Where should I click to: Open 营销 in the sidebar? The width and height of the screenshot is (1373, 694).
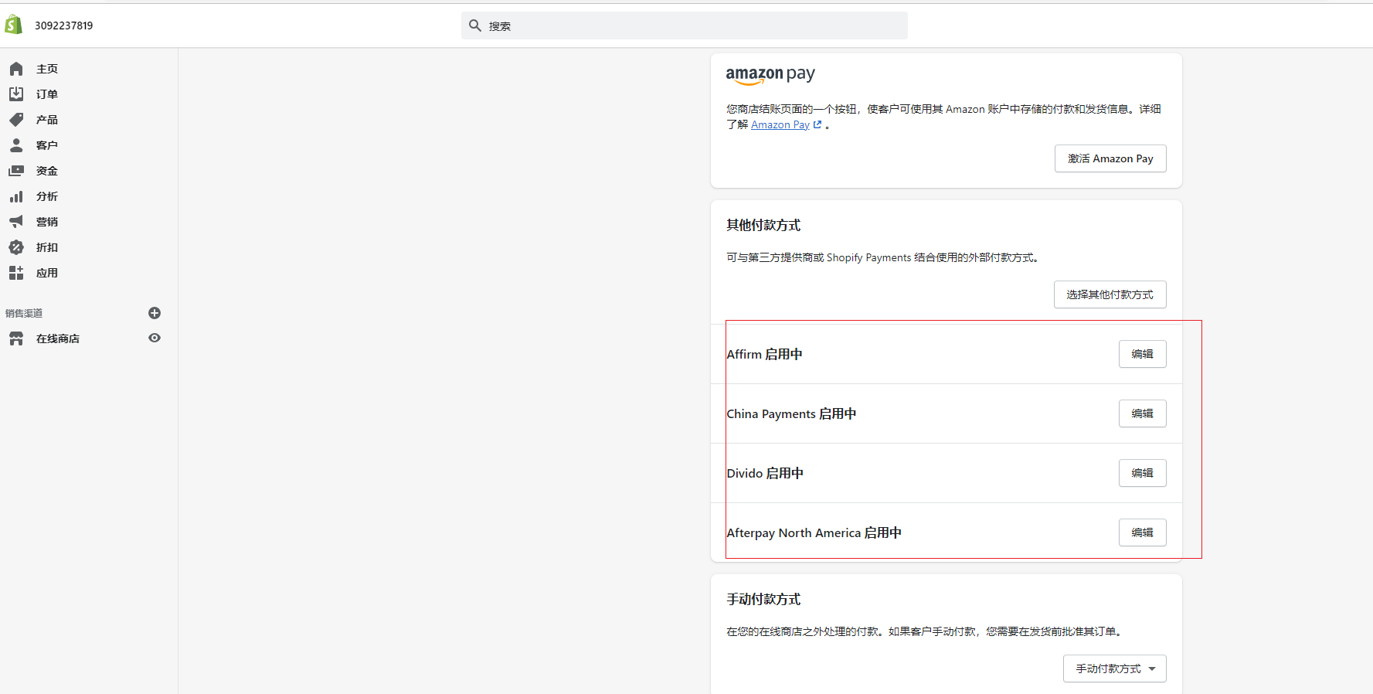47,222
